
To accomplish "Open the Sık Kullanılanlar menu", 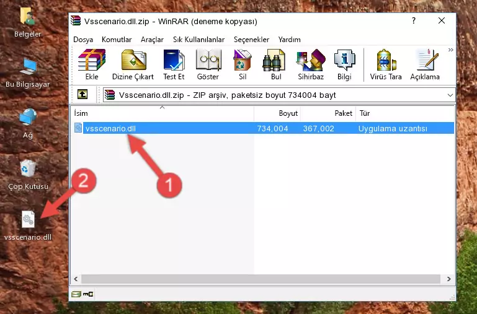I will click(x=199, y=40).
